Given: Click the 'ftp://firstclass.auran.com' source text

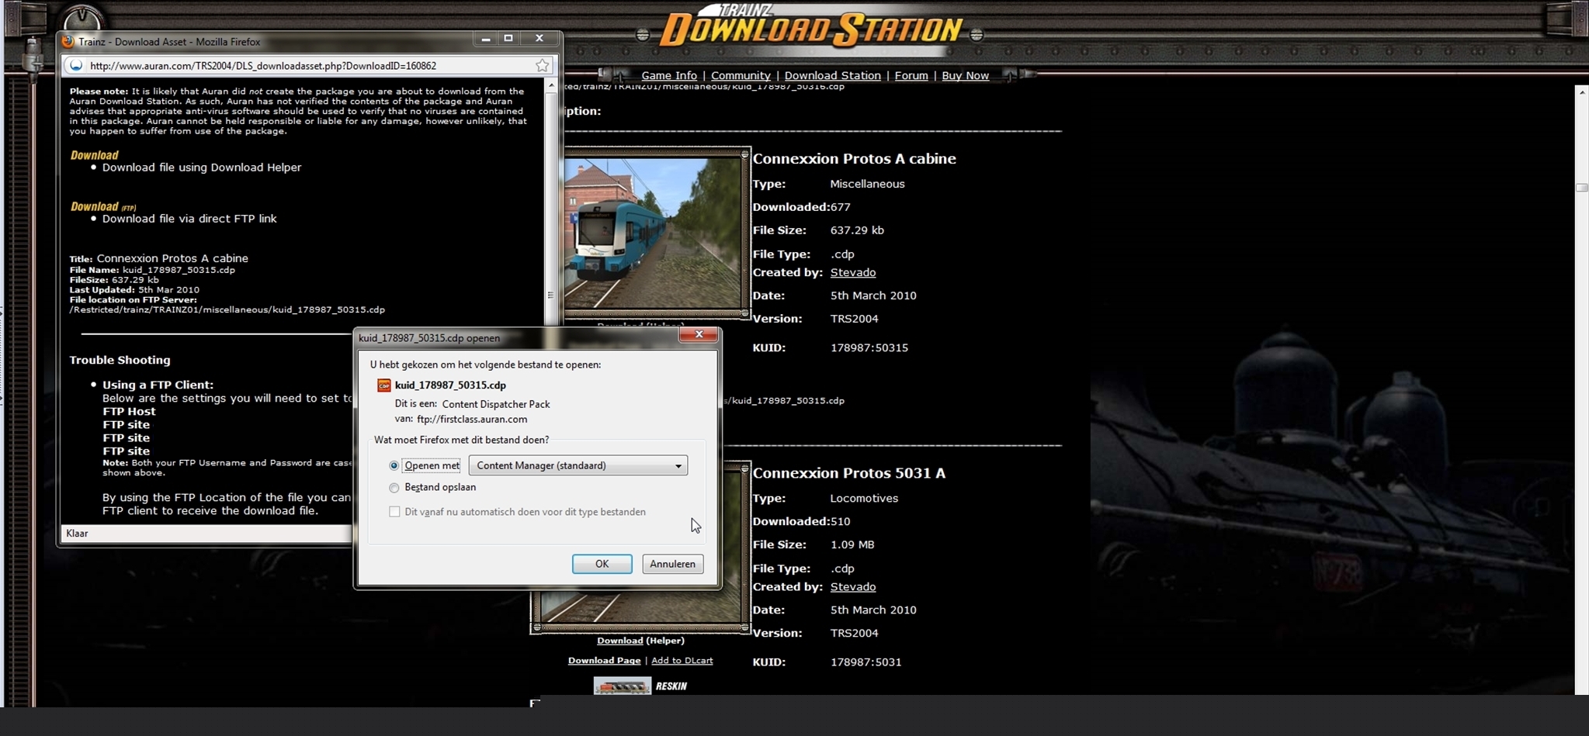Looking at the screenshot, I should click(472, 420).
